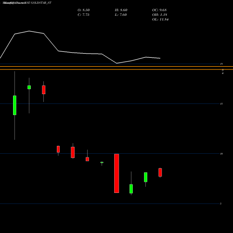The height and width of the screenshot is (233, 233).
Task: Click the "5" price axis label
Action: click(x=221, y=204)
